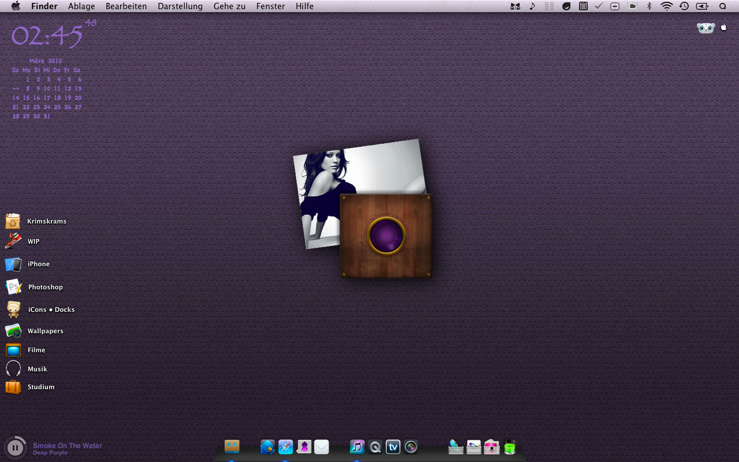Click the clipboard menu bar icon

[583, 6]
